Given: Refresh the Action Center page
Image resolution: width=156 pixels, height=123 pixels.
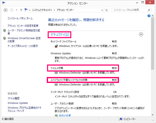Looking at the screenshot, I should [x=107, y=10].
